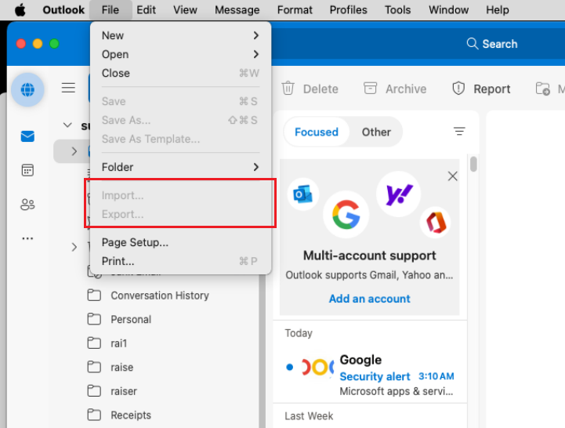Screen dimensions: 565x428
Task: Open the File menu
Action: coord(110,9)
